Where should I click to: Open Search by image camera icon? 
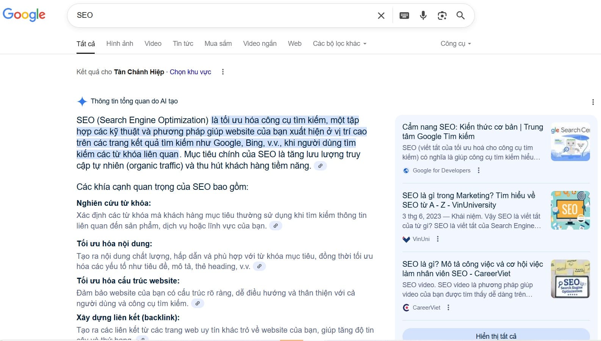442,16
